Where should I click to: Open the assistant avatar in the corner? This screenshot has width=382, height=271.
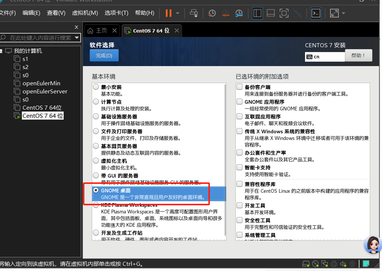pyautogui.click(x=372, y=244)
